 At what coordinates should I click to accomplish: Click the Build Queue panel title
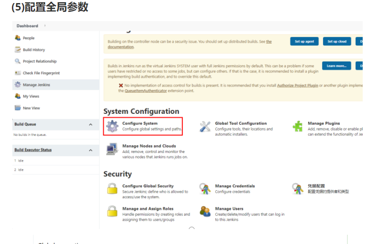(x=25, y=124)
